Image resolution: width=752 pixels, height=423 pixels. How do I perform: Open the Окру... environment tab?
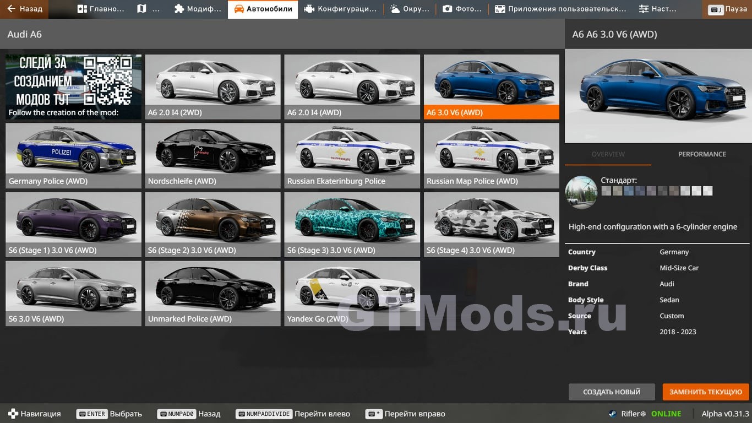[410, 9]
